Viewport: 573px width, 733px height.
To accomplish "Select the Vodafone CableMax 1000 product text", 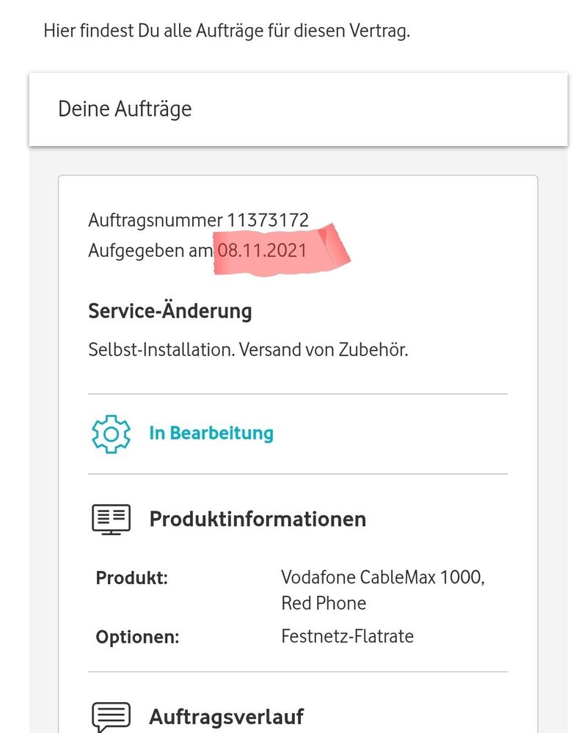I will pos(382,577).
